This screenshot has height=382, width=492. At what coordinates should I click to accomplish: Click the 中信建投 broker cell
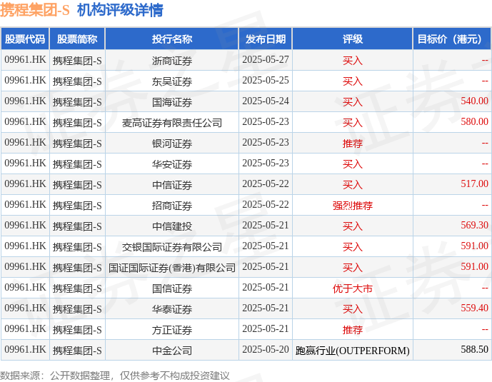(172, 226)
